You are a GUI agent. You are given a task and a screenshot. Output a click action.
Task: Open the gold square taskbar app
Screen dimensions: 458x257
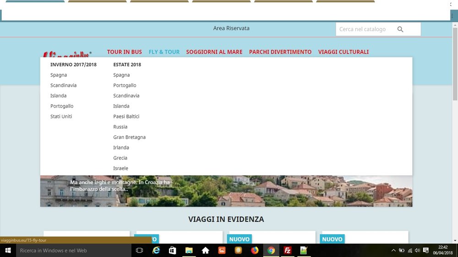tap(238, 250)
